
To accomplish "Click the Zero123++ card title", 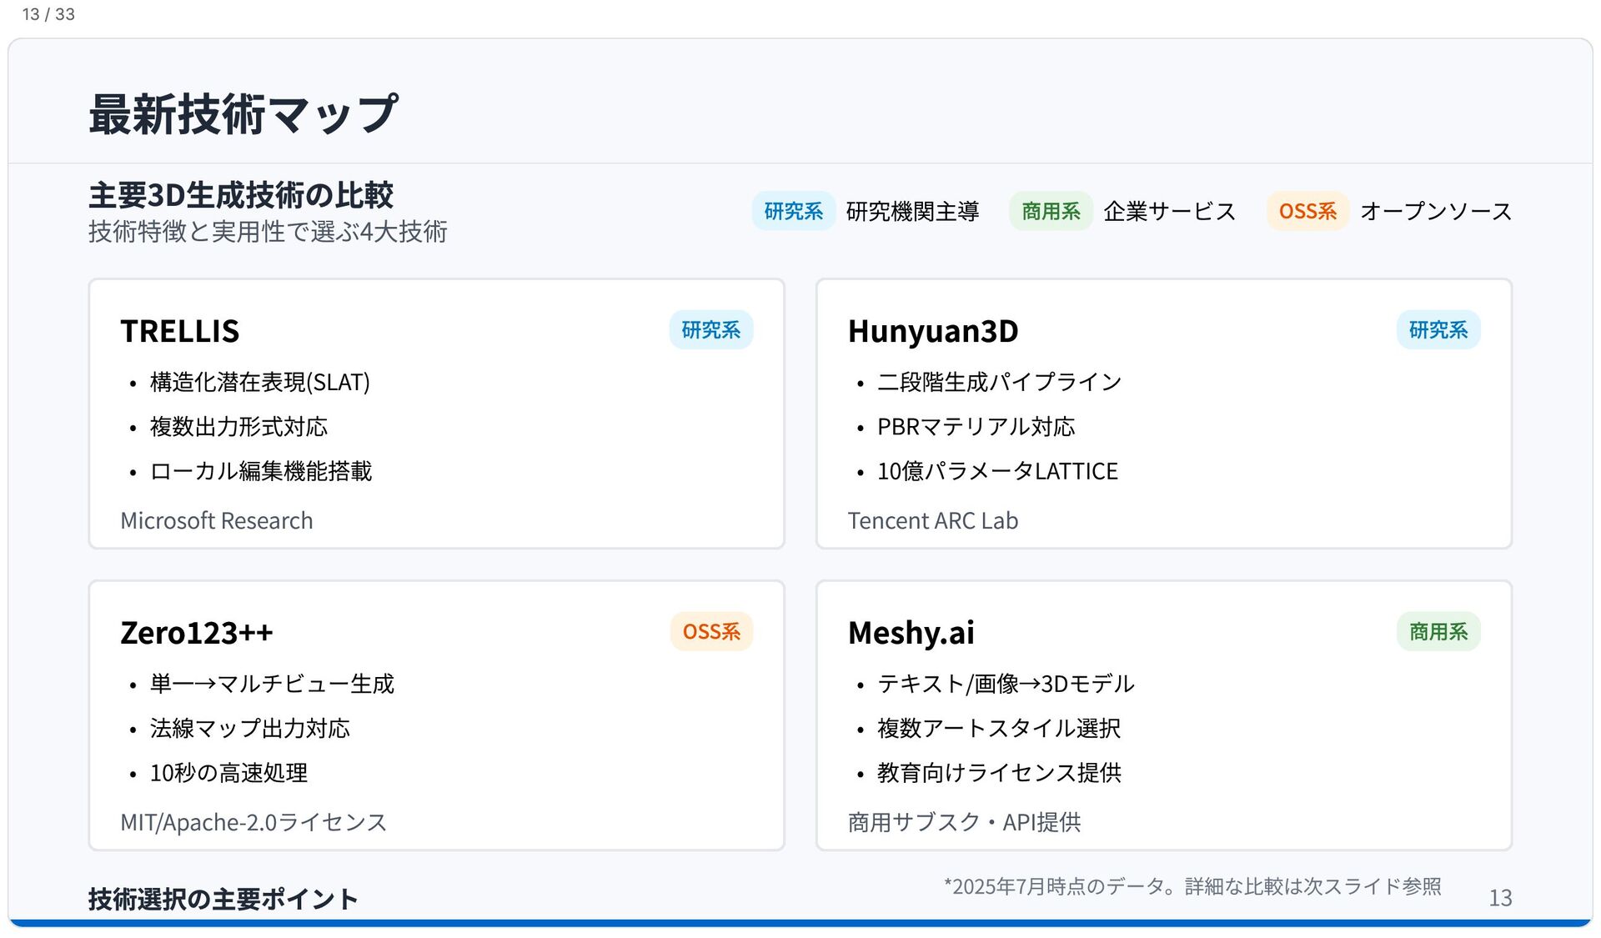I will click(x=197, y=633).
